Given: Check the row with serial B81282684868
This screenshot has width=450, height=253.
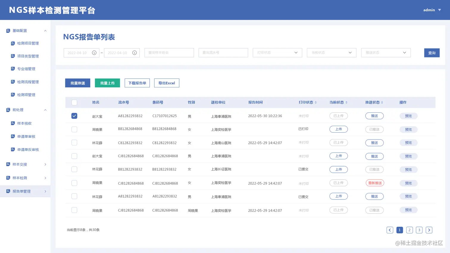Looking at the screenshot, I should coord(74,129).
